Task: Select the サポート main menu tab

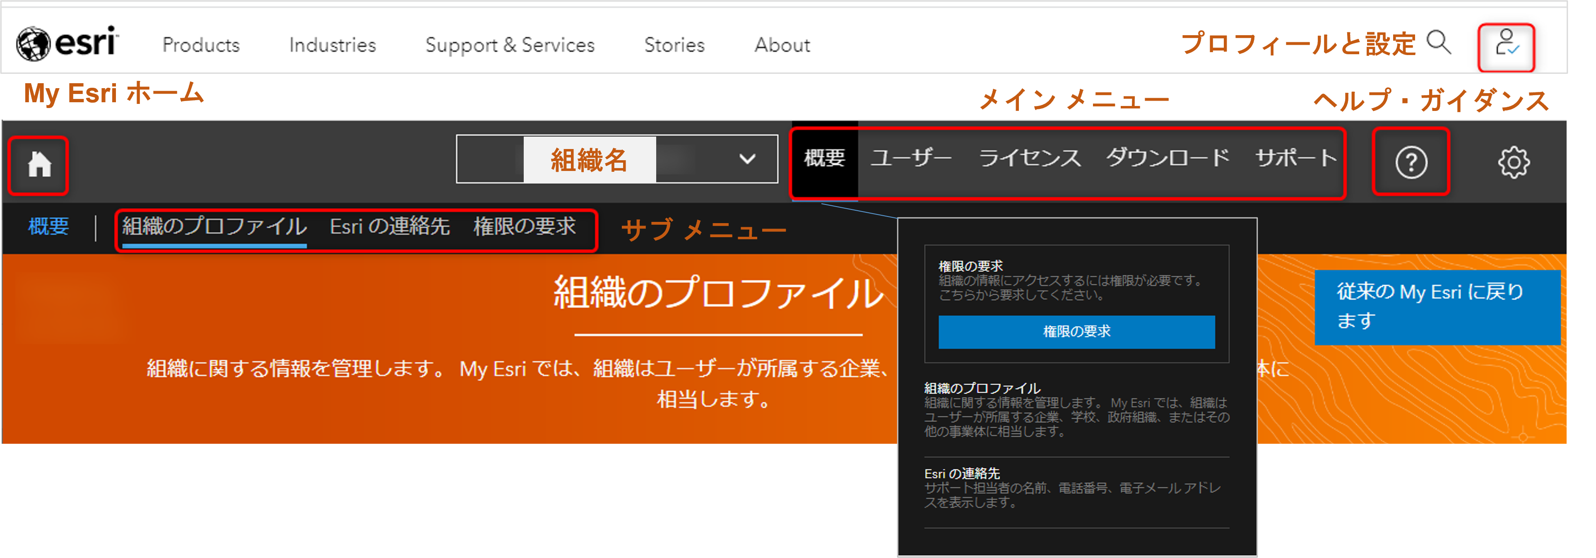Action: 1296,159
